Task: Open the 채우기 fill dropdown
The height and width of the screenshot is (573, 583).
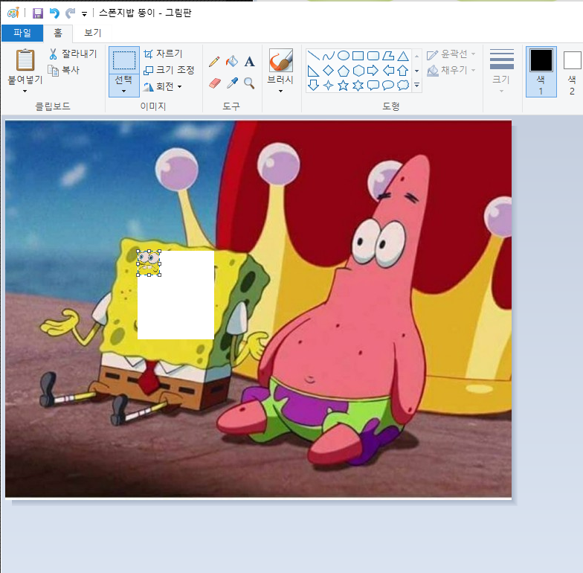Action: pos(451,70)
